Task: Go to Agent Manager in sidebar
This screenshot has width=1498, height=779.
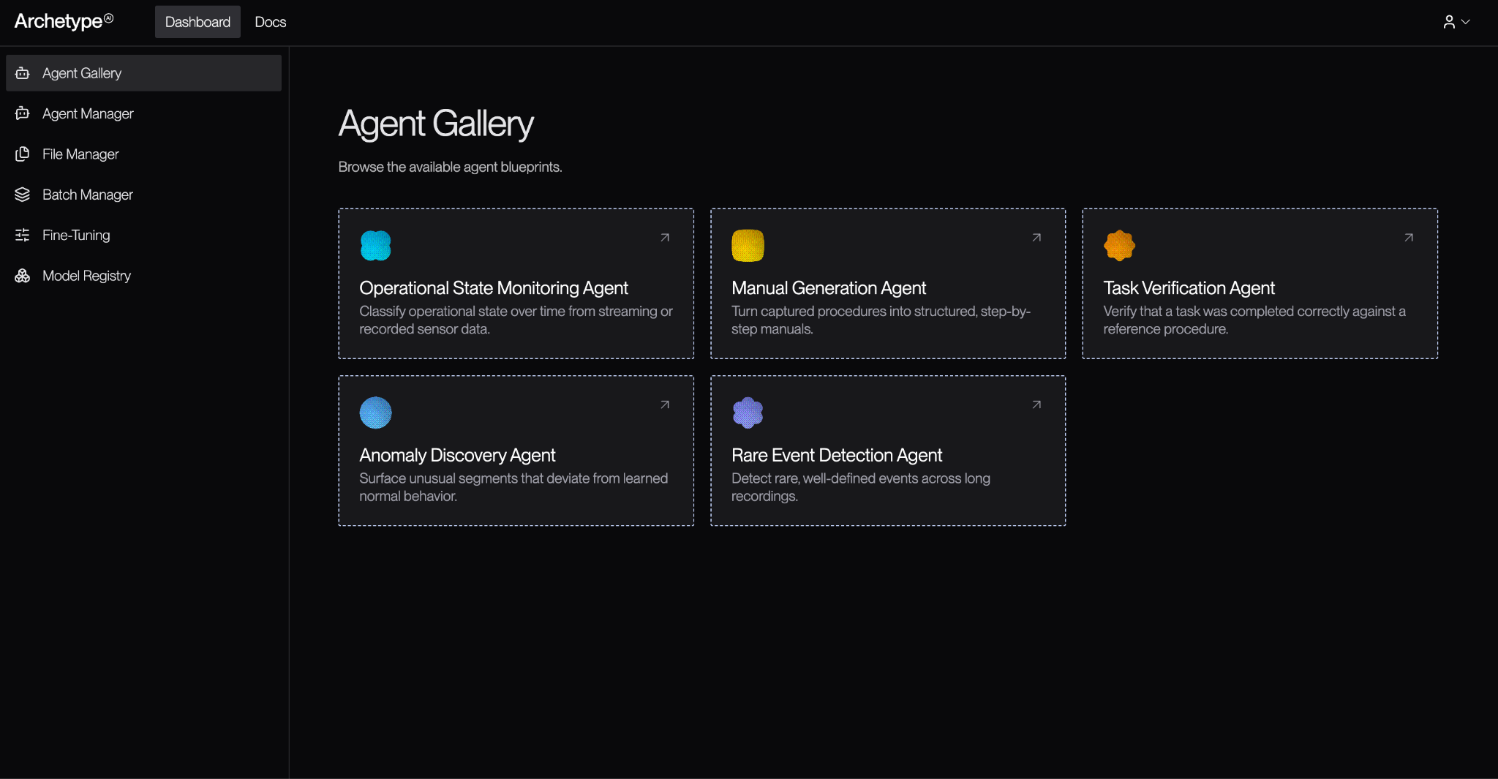Action: pyautogui.click(x=143, y=113)
